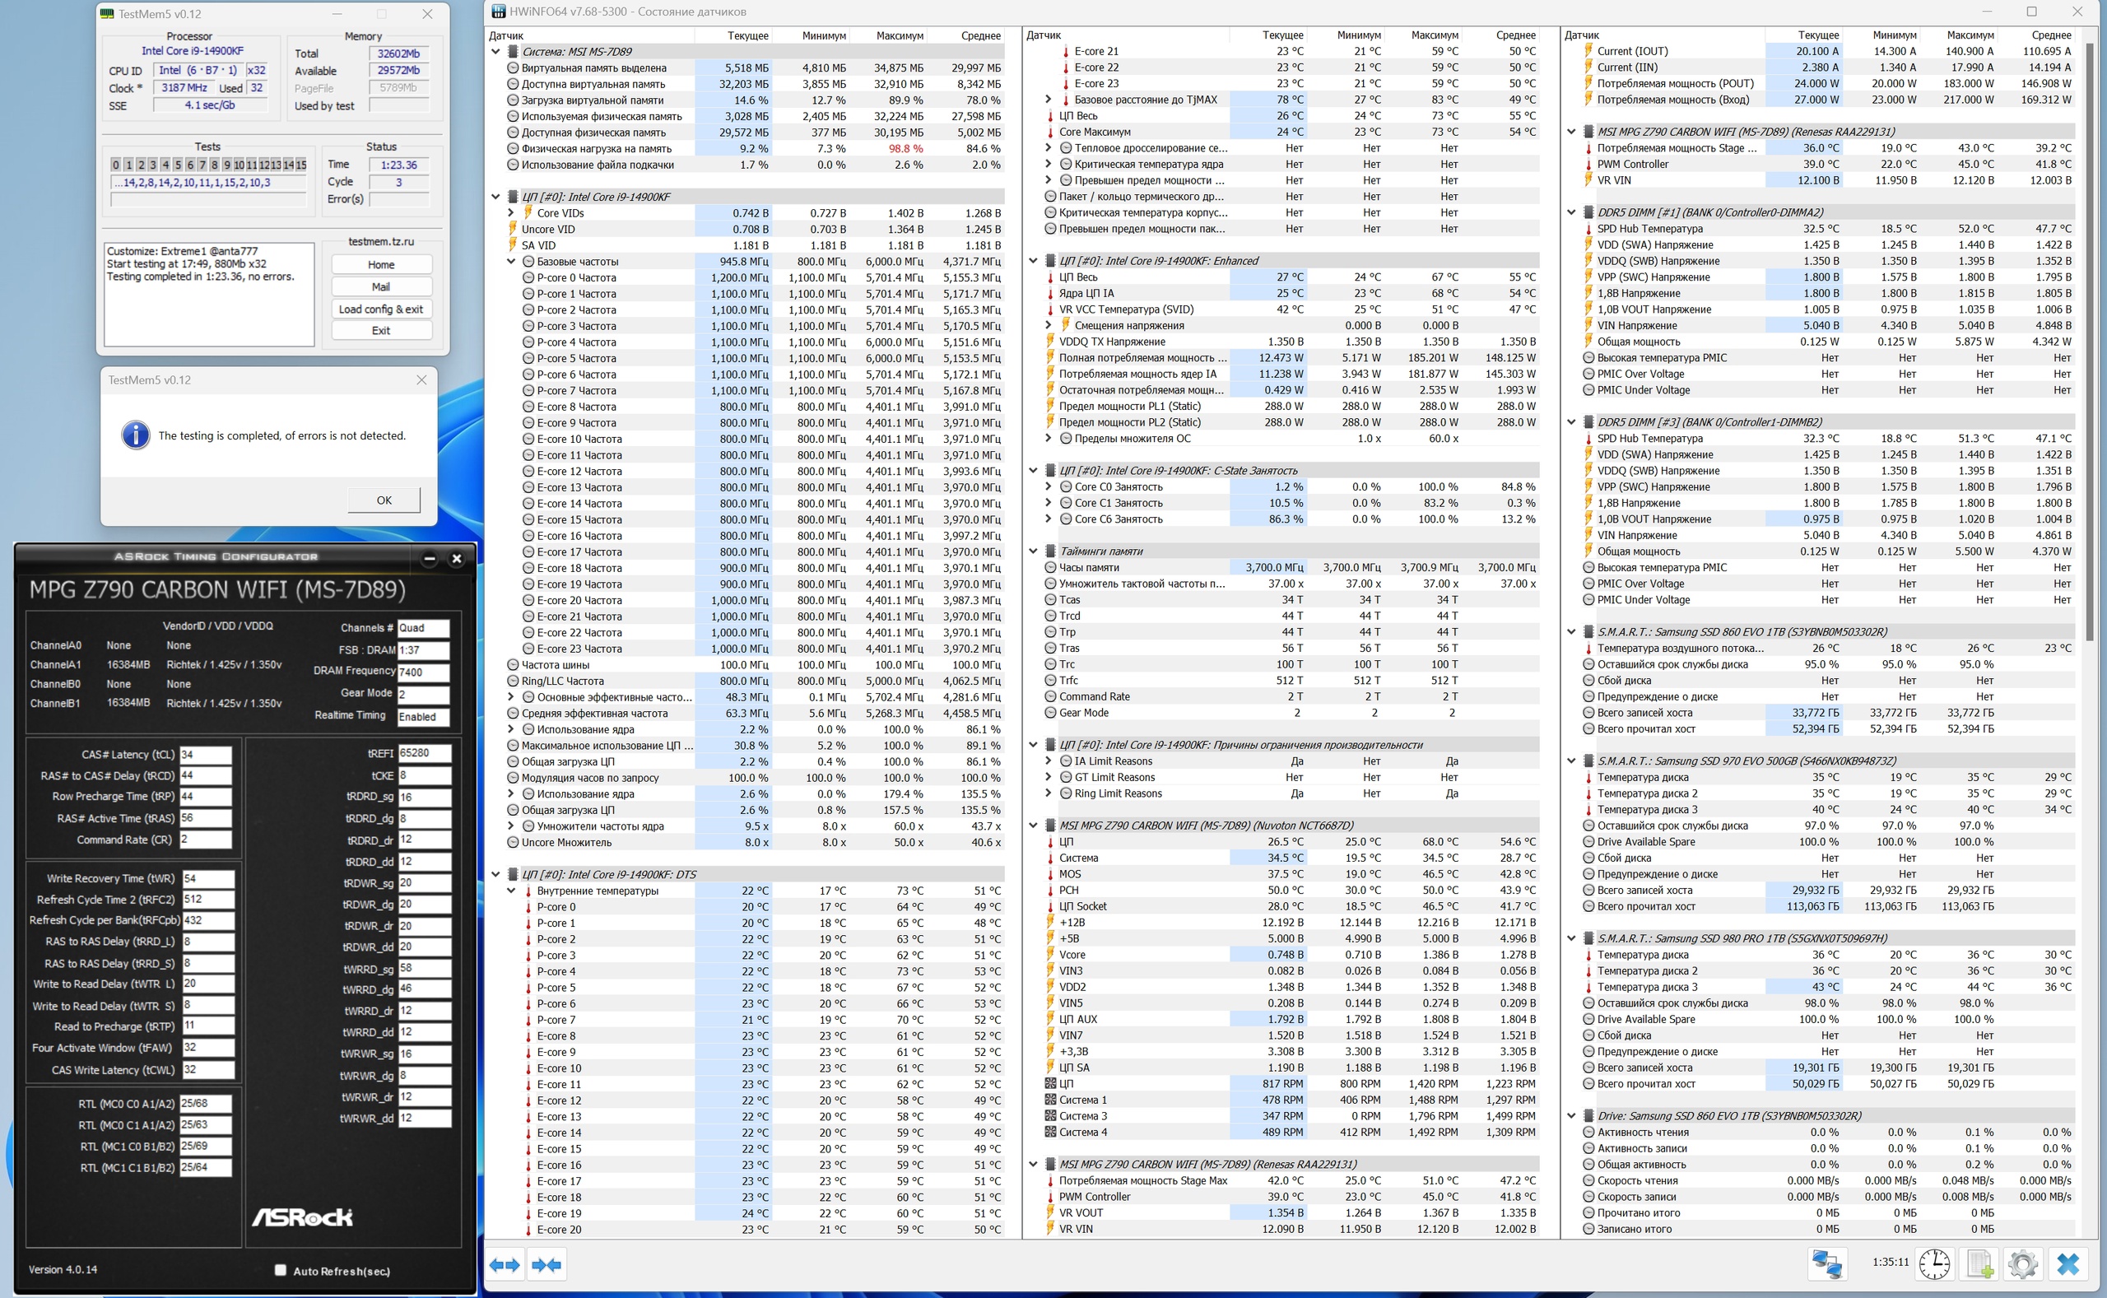The image size is (2107, 1298).
Task: Click the expand columns double-arrow icon
Action: pos(505,1264)
